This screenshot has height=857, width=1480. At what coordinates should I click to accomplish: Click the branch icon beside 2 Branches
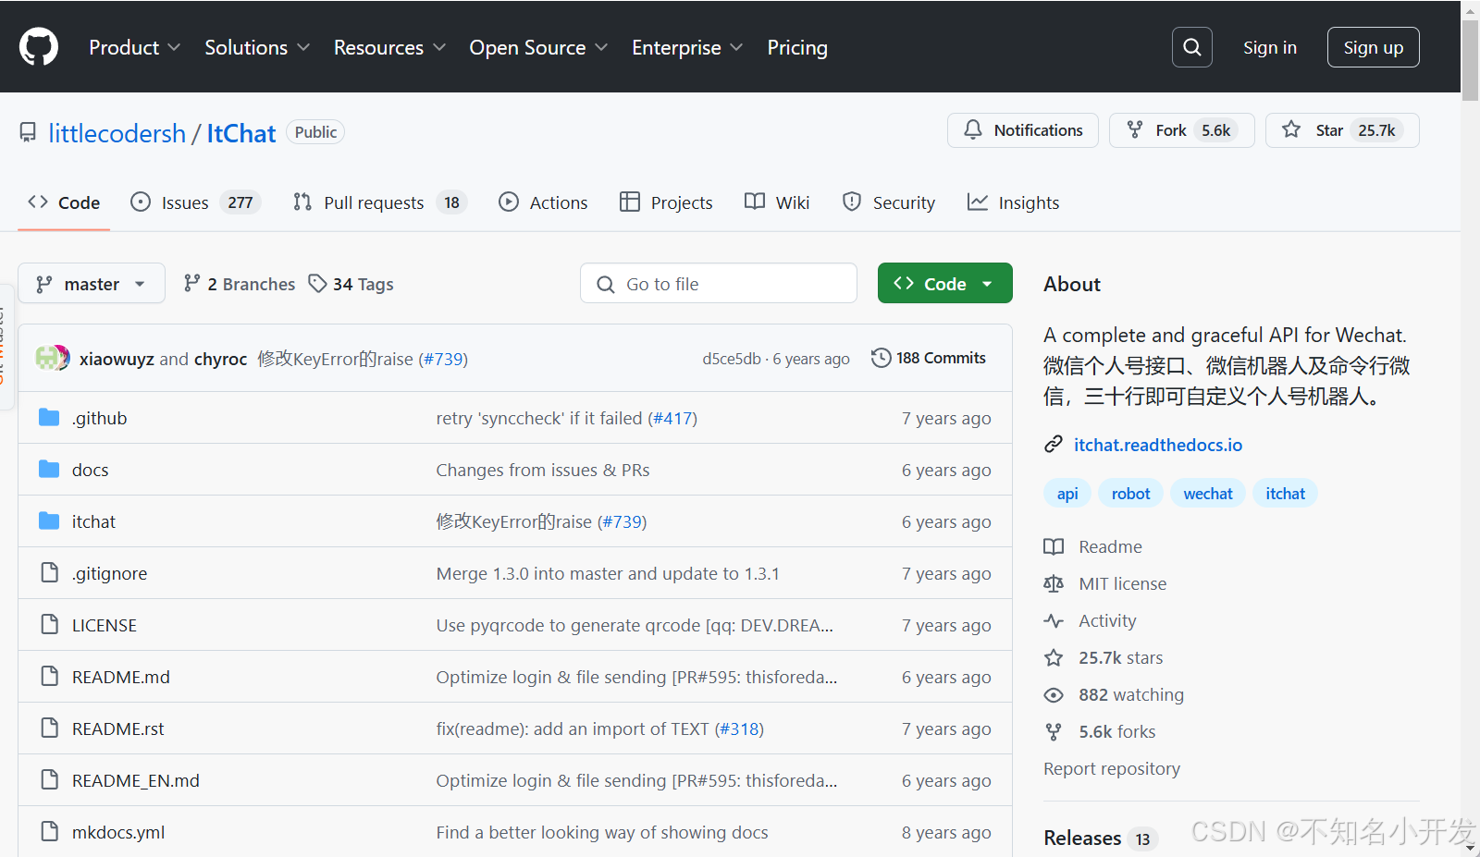(191, 283)
